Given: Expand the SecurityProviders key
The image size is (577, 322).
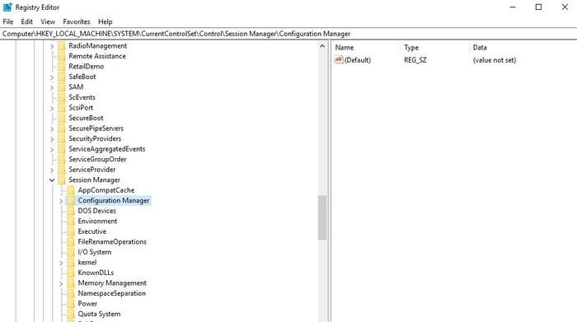Looking at the screenshot, I should pyautogui.click(x=52, y=139).
